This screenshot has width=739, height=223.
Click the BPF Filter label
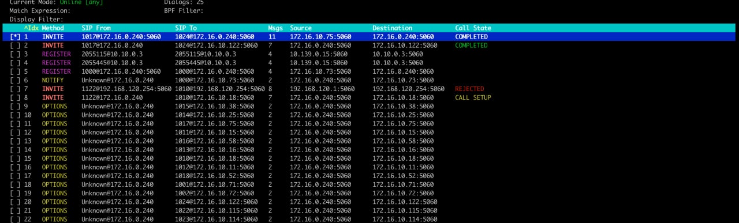pos(184,10)
